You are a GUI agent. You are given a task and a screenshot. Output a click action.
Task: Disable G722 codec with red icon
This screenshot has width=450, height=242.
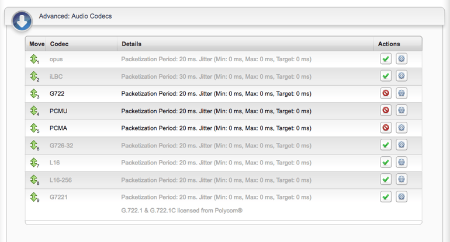click(x=386, y=93)
